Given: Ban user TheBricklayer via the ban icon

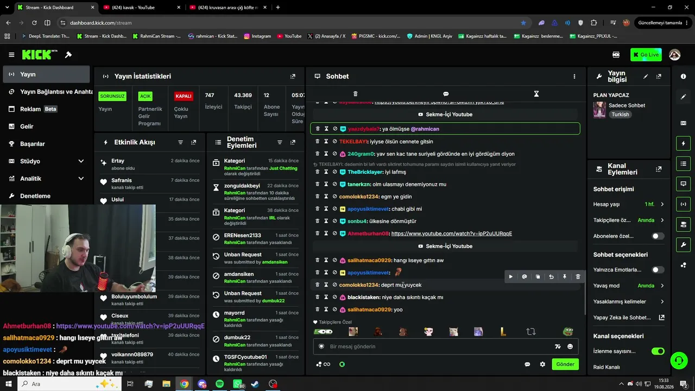Looking at the screenshot, I should pyautogui.click(x=335, y=172).
